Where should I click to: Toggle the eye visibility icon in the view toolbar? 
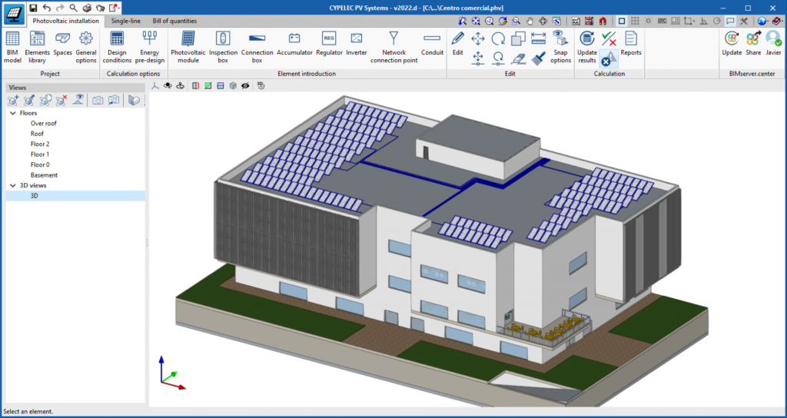[245, 86]
